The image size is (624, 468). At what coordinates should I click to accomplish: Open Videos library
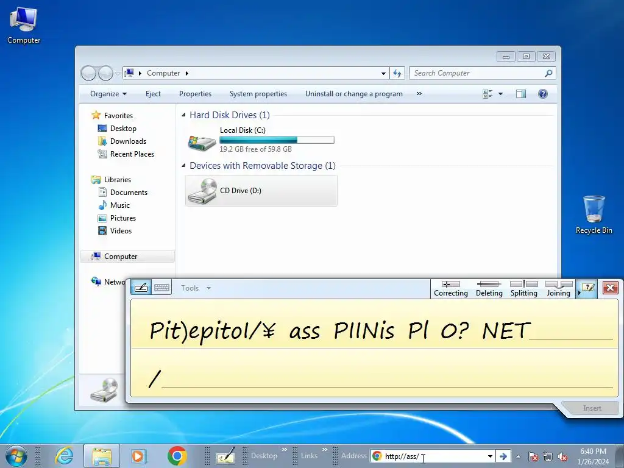pos(121,231)
